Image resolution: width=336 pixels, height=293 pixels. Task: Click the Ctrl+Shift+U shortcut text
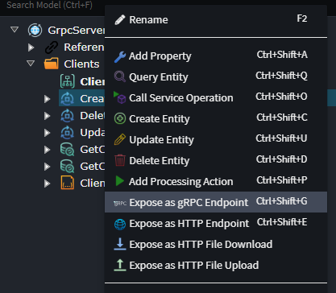281,138
